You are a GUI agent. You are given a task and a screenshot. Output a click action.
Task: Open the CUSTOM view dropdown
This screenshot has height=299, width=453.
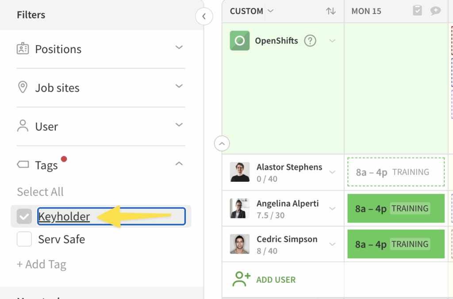point(271,11)
